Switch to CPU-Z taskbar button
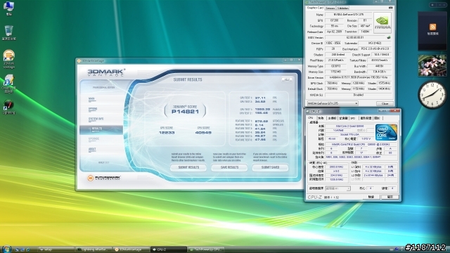 [169, 249]
